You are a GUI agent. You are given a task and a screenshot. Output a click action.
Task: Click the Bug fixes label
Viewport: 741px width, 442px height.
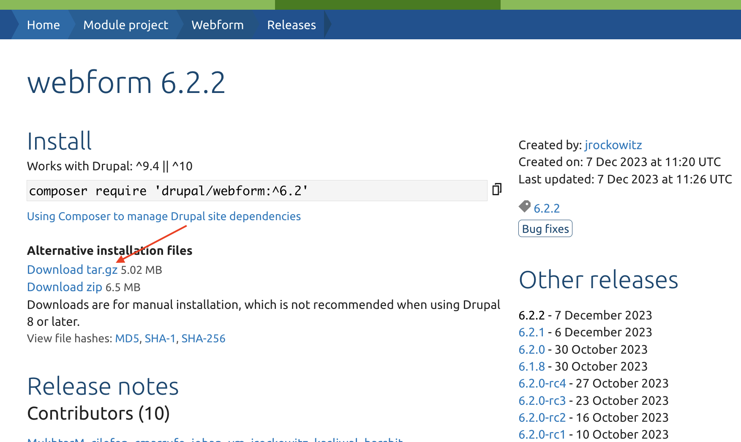click(545, 229)
